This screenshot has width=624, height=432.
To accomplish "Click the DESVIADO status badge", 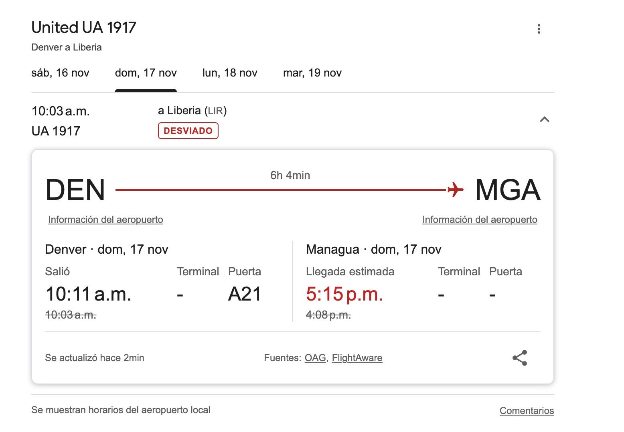I will click(x=188, y=131).
